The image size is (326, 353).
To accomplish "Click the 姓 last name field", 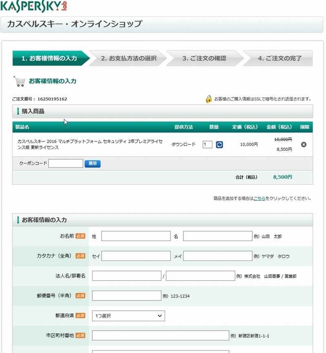I will [x=136, y=236].
